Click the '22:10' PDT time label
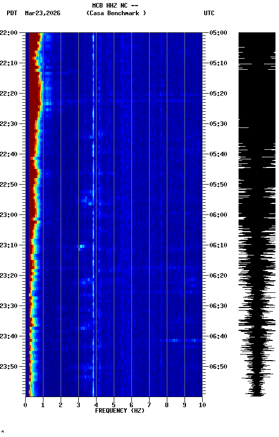Image resolution: width=279 pixels, height=437 pixels. click(9, 63)
